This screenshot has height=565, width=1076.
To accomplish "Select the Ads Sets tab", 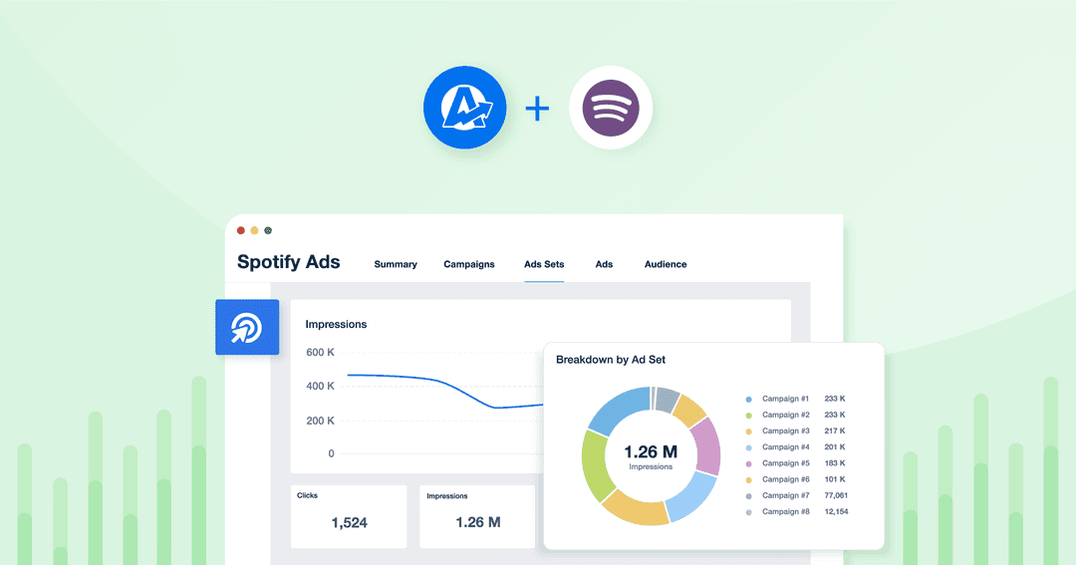I will point(544,264).
